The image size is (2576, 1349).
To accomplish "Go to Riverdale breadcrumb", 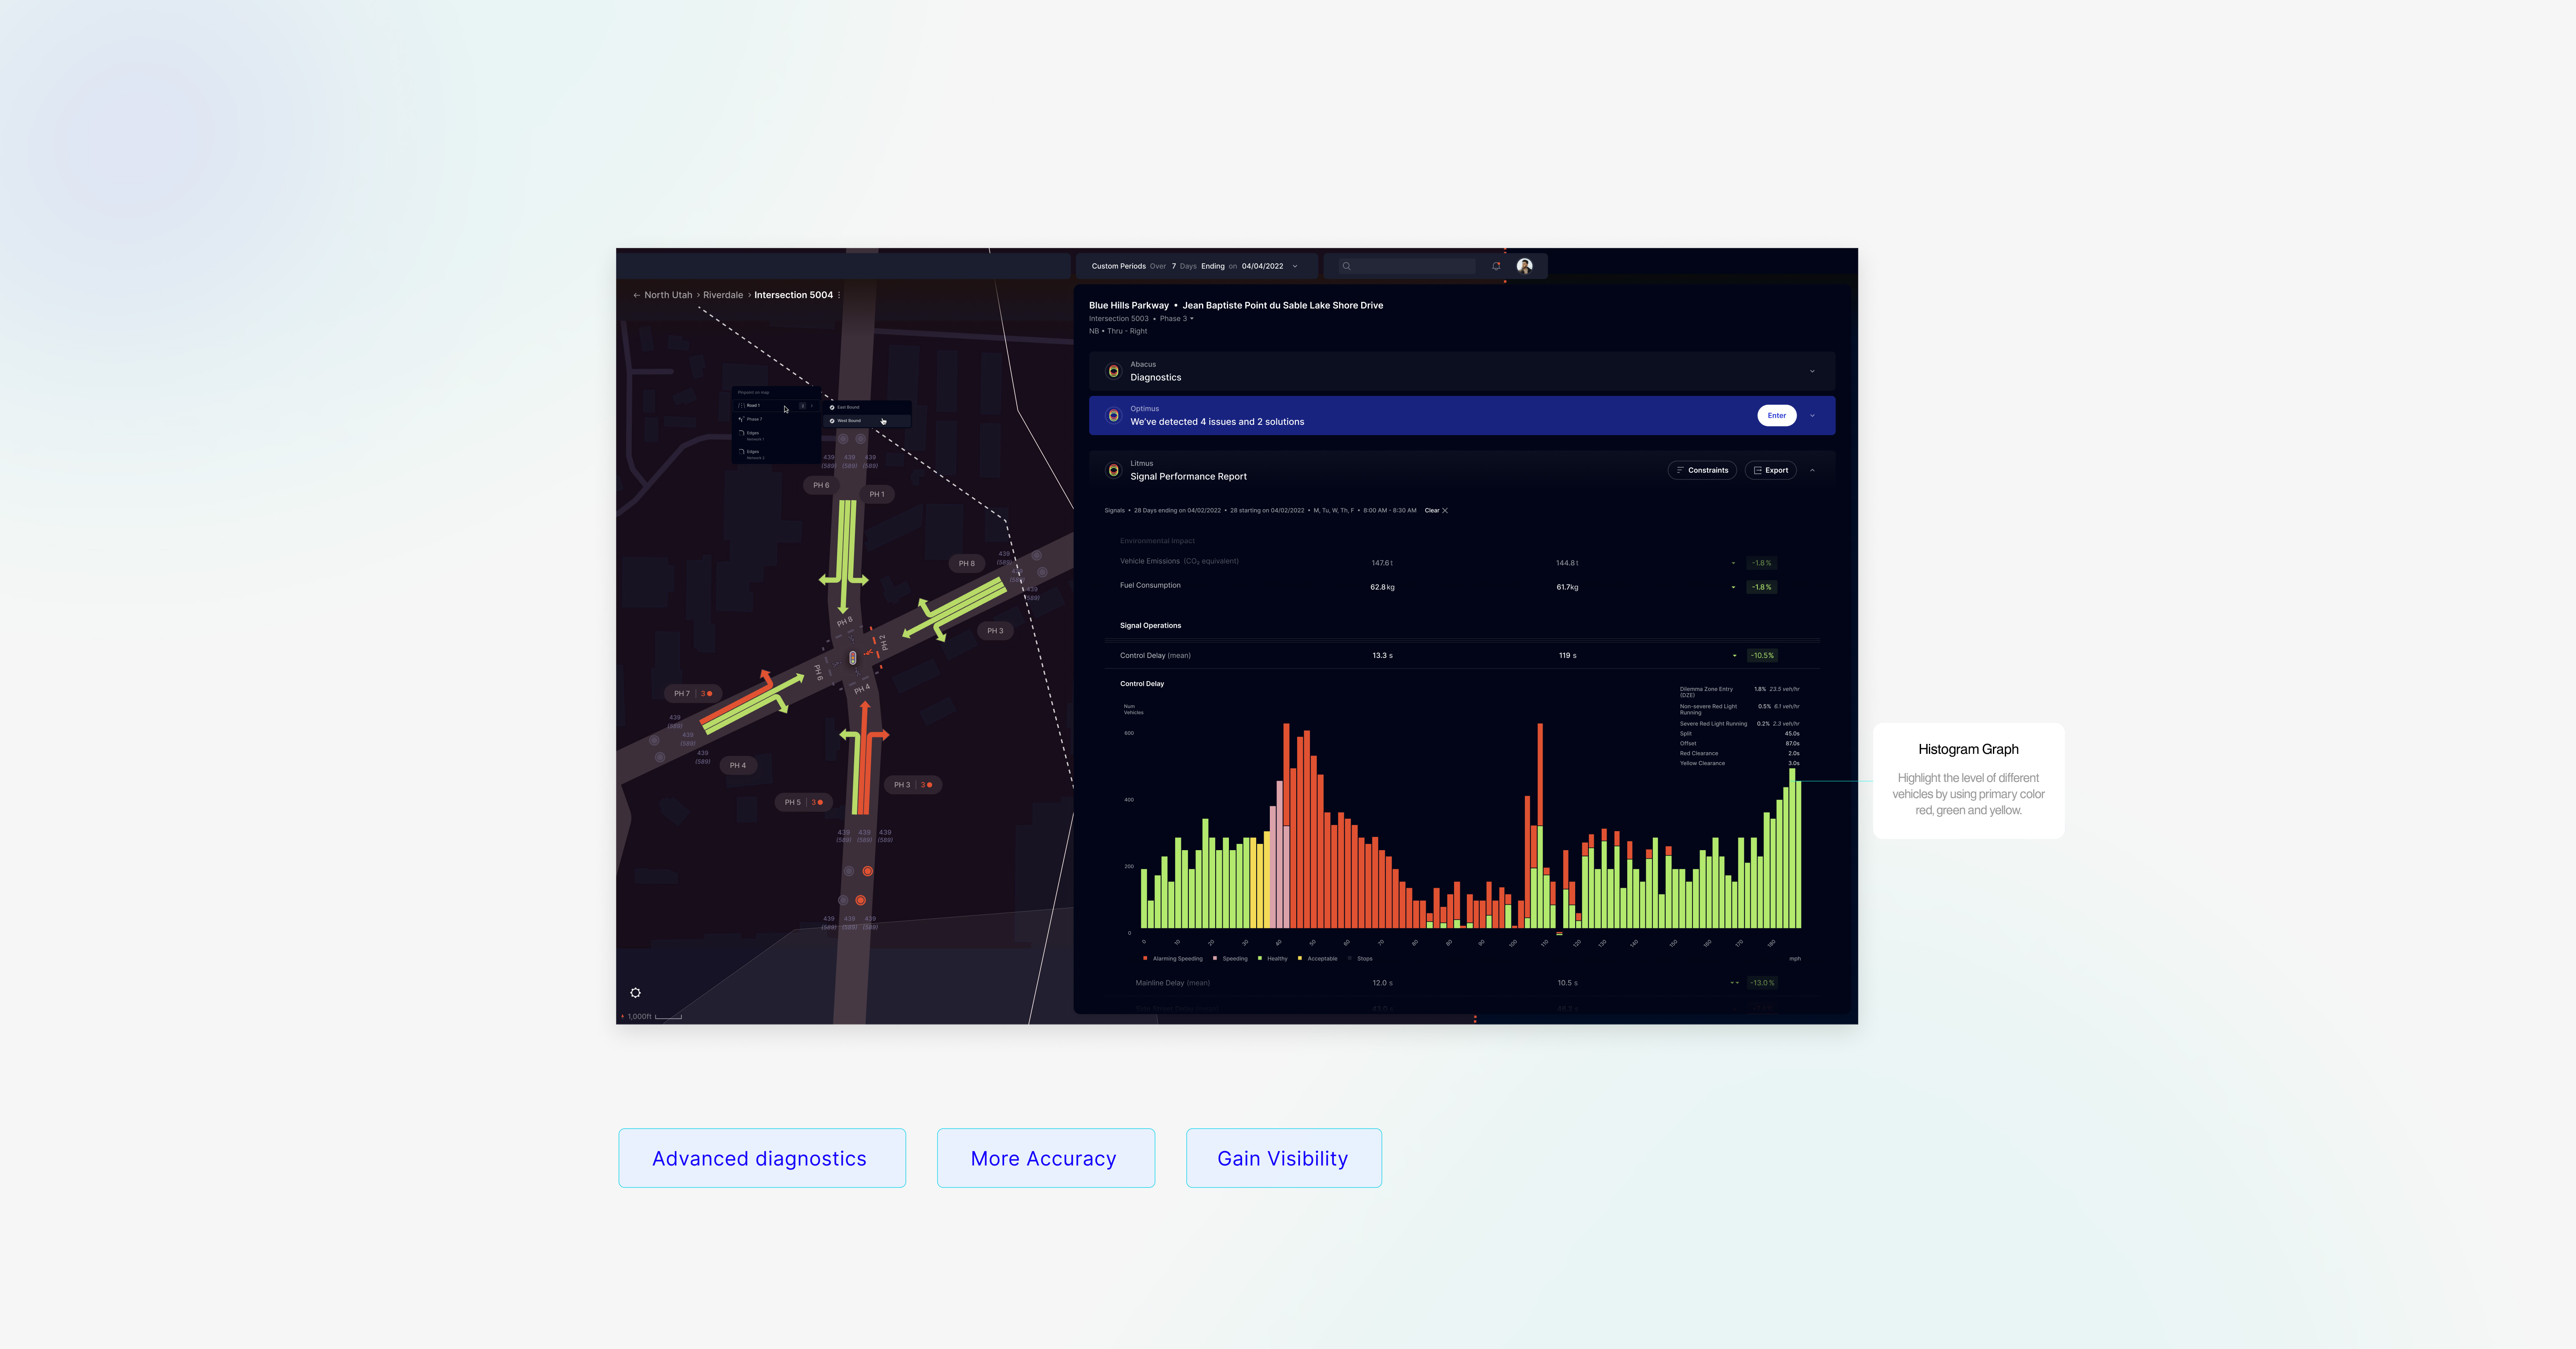I will point(723,295).
